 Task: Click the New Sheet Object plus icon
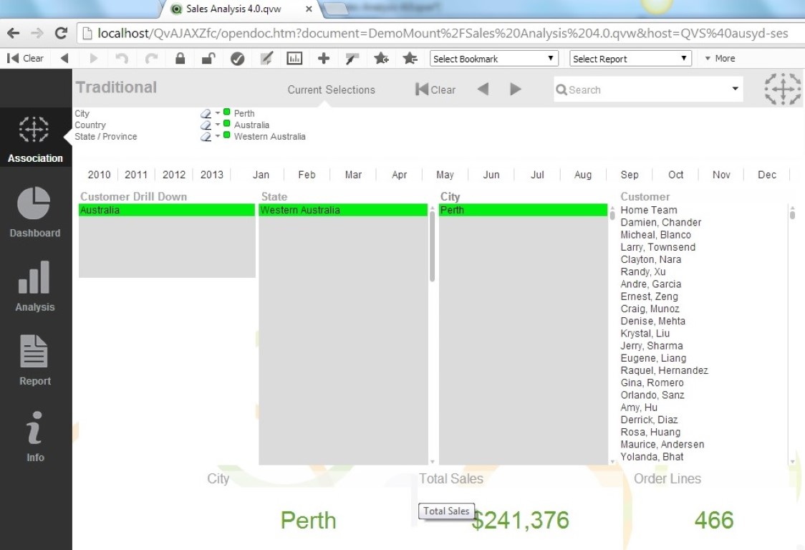(324, 59)
